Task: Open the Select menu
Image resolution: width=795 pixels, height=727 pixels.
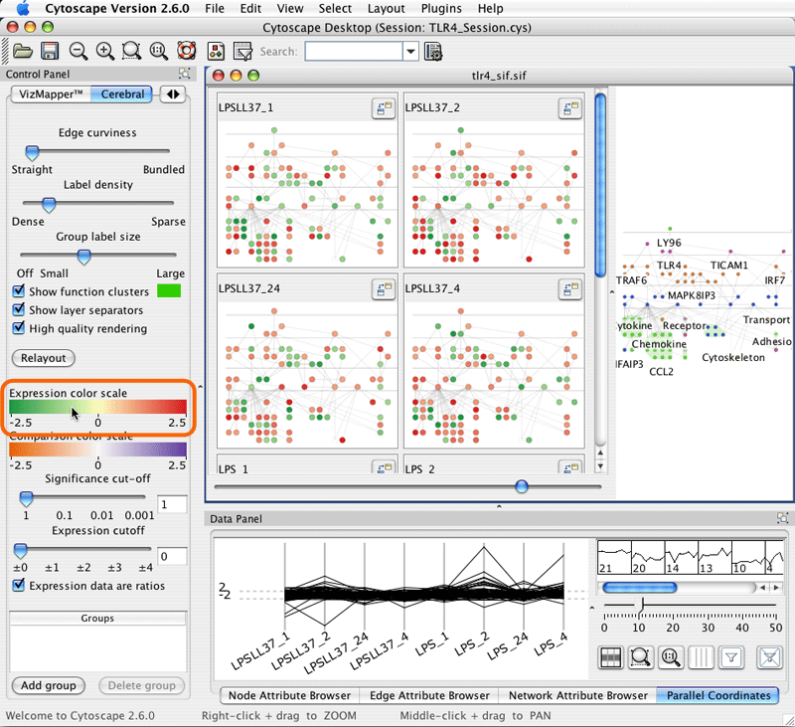Action: tap(335, 9)
